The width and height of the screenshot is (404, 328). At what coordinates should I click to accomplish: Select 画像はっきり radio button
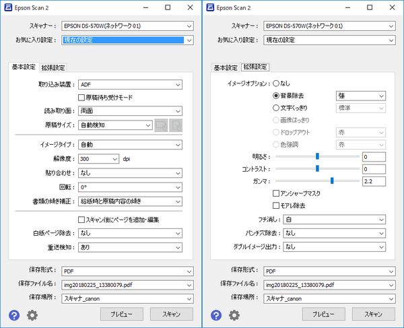click(x=276, y=120)
